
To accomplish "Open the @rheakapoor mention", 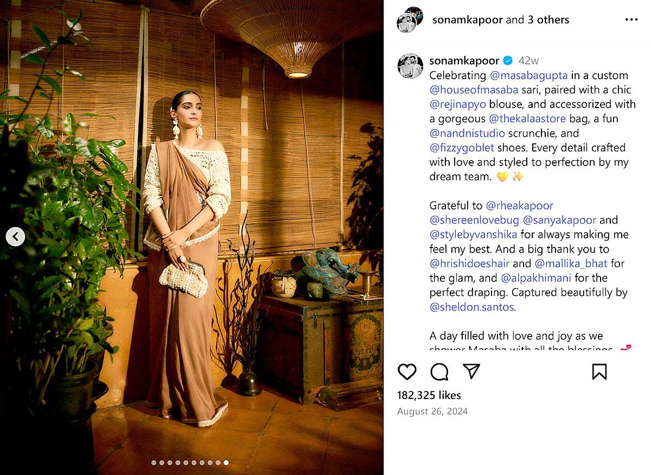I will point(520,206).
